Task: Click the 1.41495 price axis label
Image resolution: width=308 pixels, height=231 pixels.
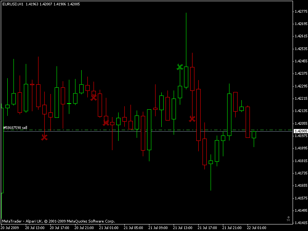Action: pyautogui.click(x=301, y=210)
